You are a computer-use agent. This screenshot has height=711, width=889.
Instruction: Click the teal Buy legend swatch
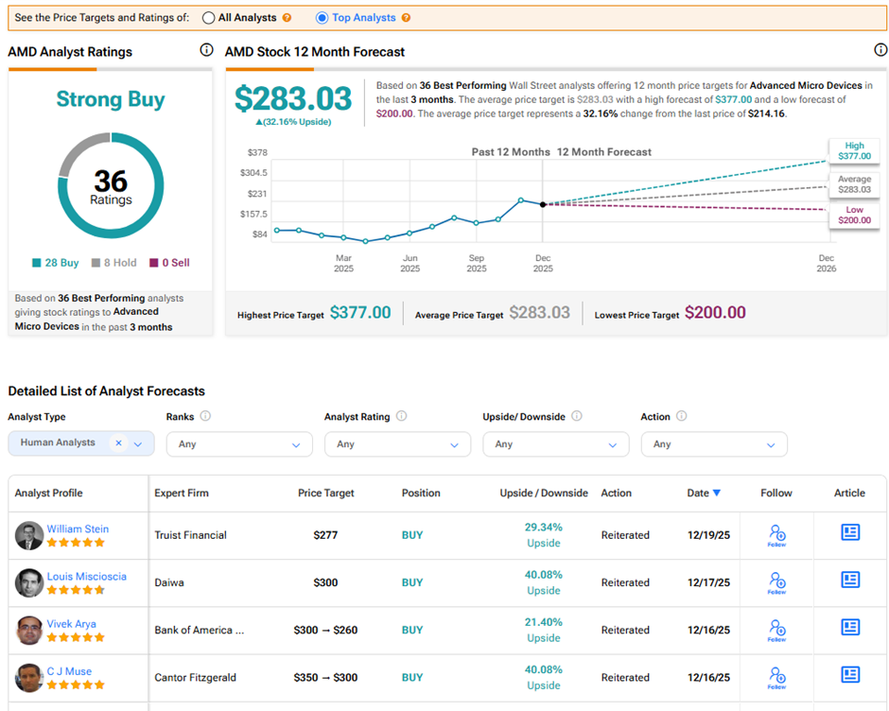coord(36,263)
